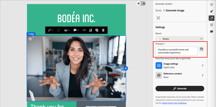Click into the Prompt text field

click(176, 51)
